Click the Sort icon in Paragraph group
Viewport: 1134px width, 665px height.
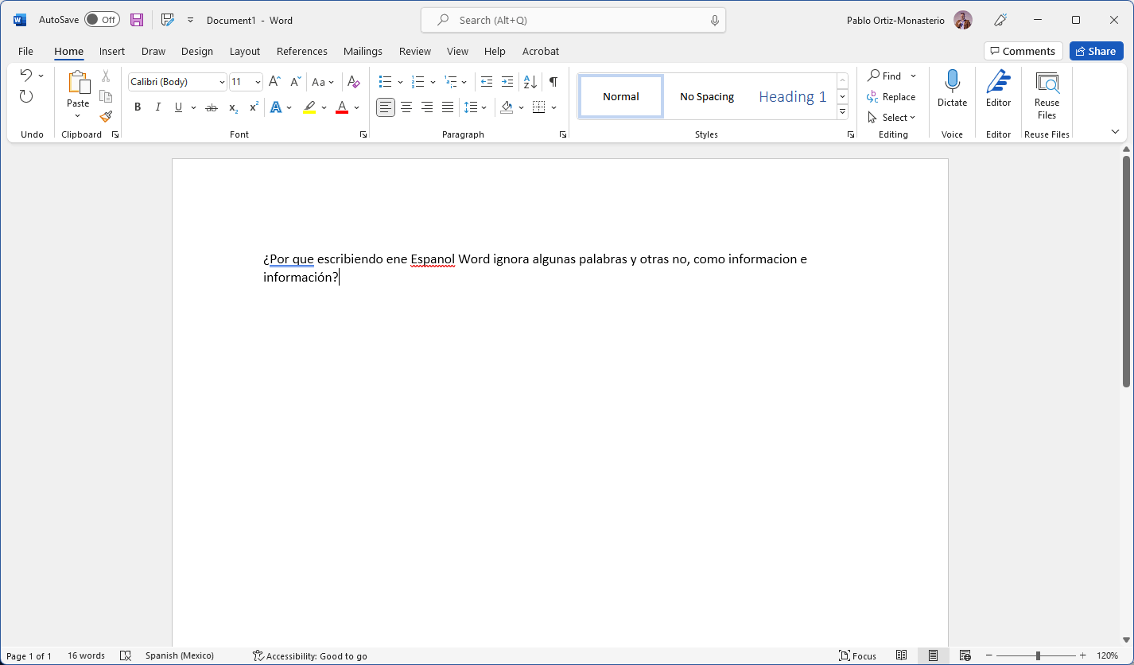530,82
